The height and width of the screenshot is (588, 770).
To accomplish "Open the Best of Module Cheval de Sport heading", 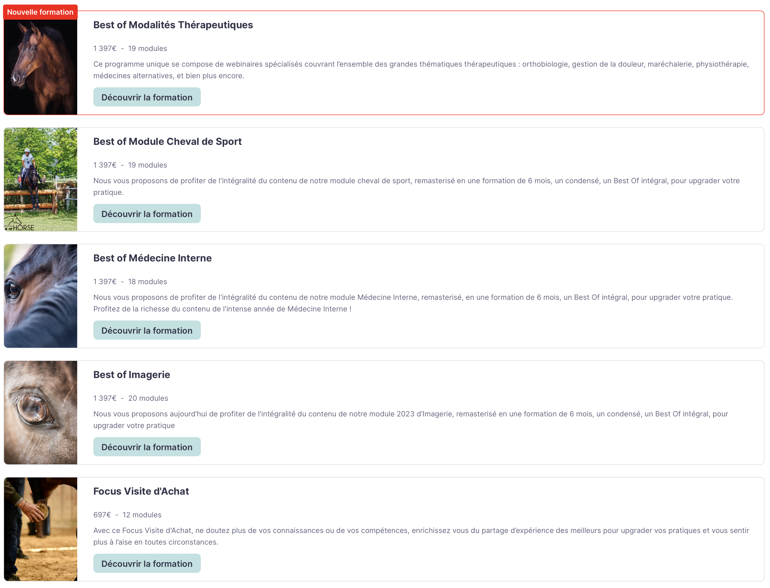I will click(x=167, y=141).
